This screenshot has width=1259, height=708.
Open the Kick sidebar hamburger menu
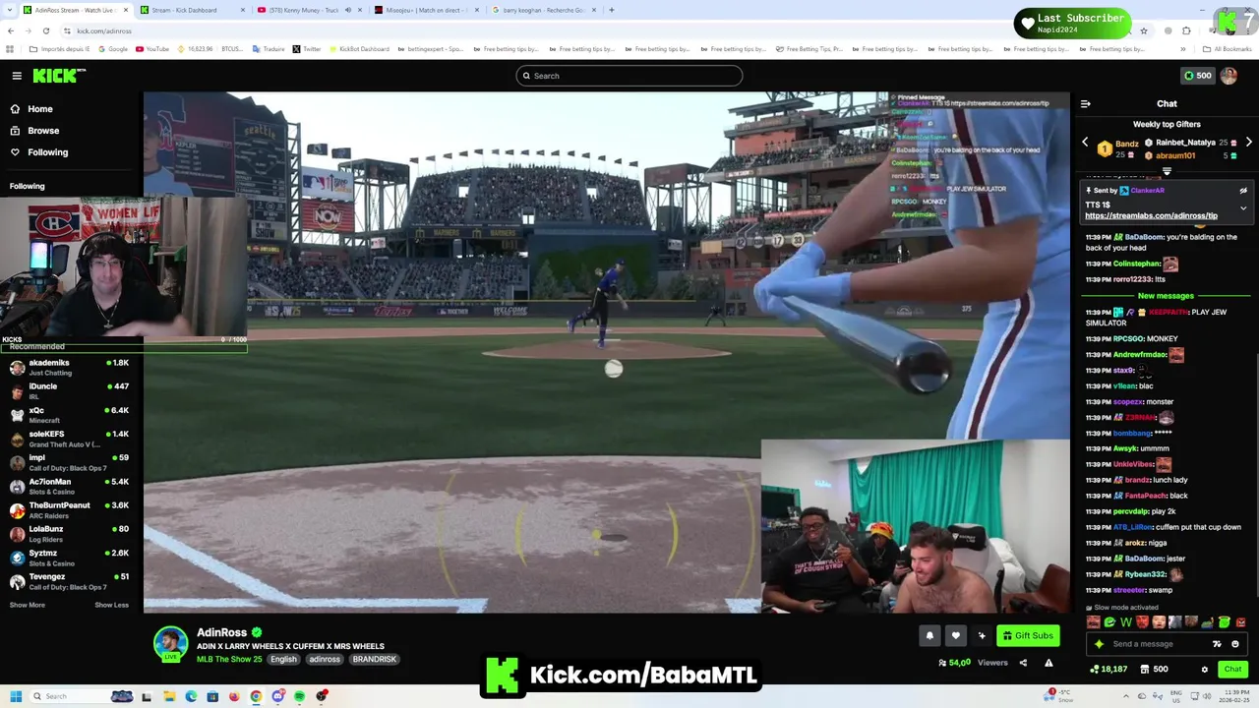coord(17,76)
